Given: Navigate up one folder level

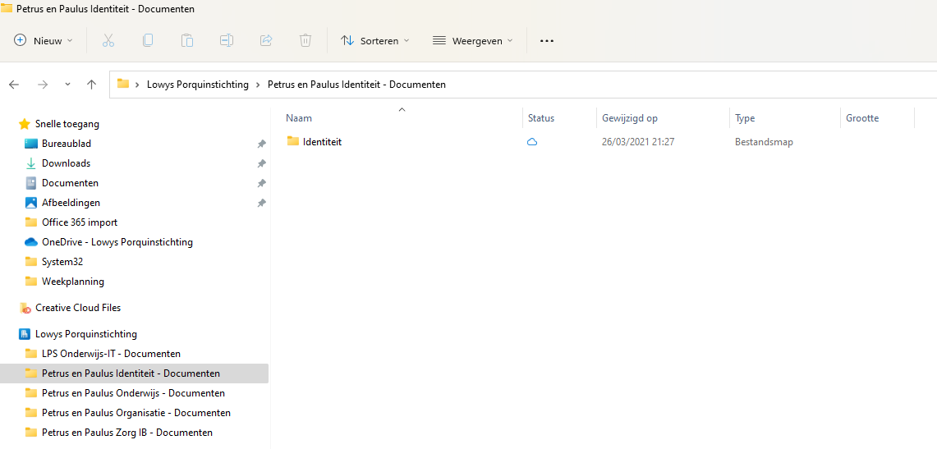Looking at the screenshot, I should (x=91, y=85).
